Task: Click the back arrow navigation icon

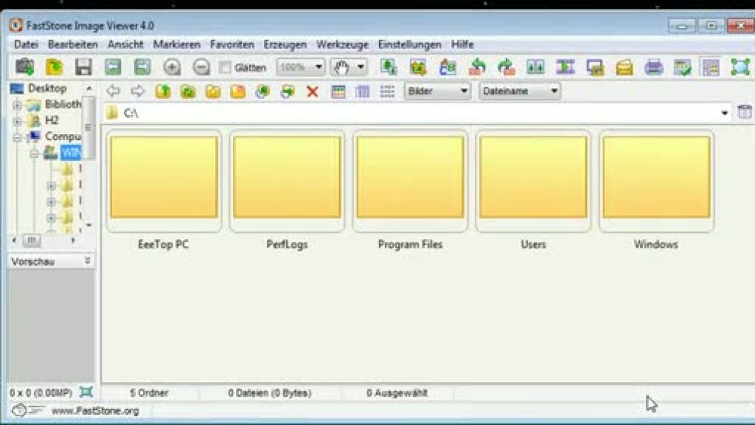Action: [113, 92]
